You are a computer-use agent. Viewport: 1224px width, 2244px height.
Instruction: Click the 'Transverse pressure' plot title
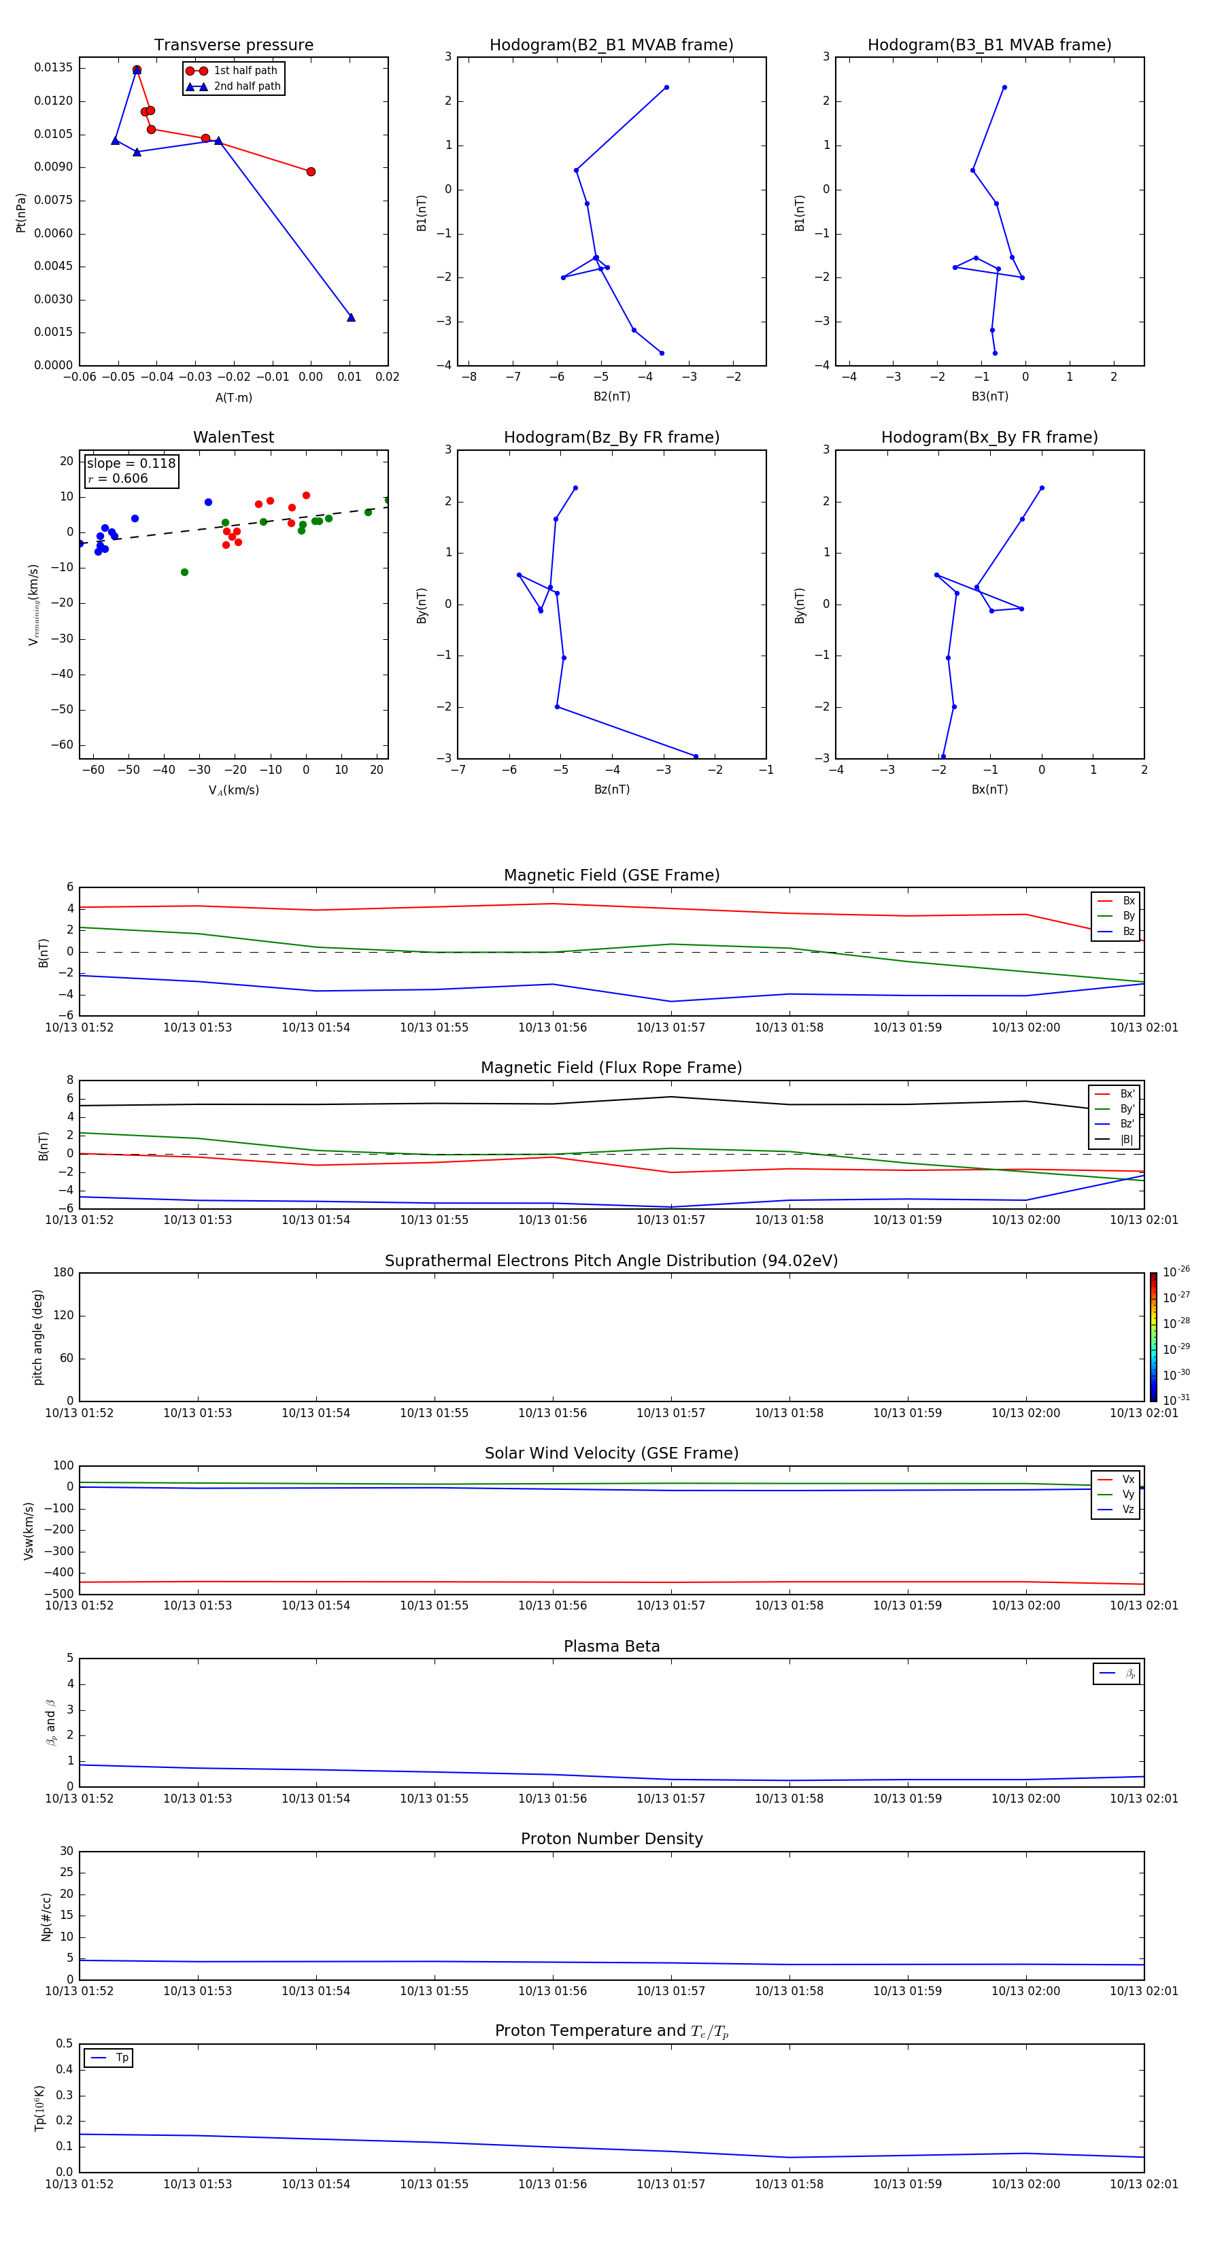tap(233, 46)
